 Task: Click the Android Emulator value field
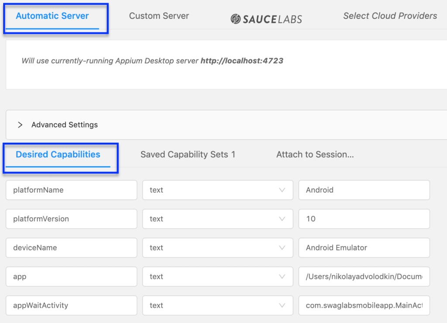pos(364,247)
